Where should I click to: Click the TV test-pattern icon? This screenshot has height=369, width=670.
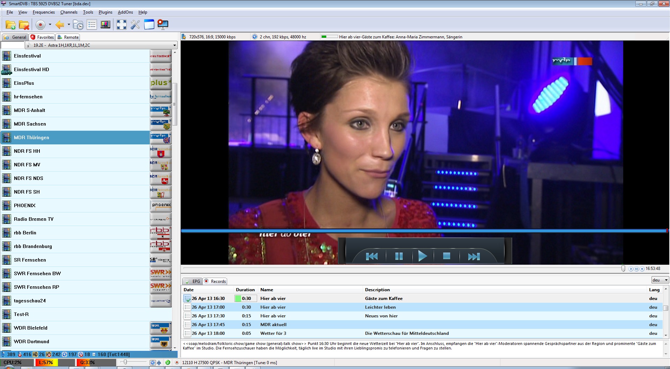coord(105,25)
